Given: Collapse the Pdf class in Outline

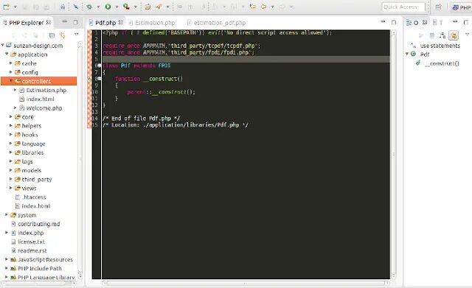Looking at the screenshot, I should click(406, 54).
